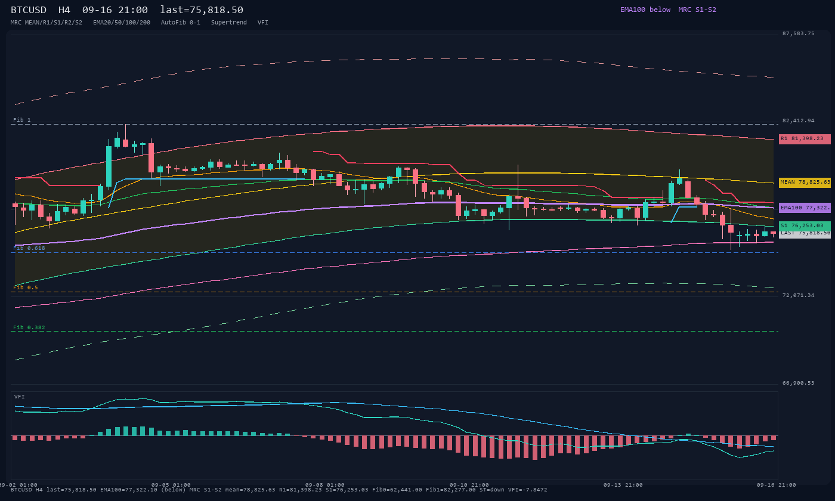Image resolution: width=835 pixels, height=501 pixels.
Task: Select the Supertrend indicator label
Action: (229, 23)
